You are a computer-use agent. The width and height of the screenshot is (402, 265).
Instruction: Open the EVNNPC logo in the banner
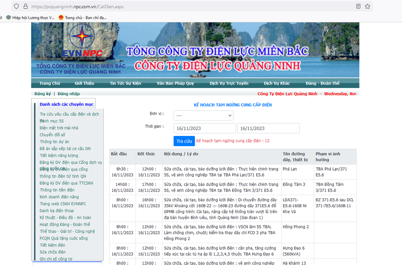(82, 41)
